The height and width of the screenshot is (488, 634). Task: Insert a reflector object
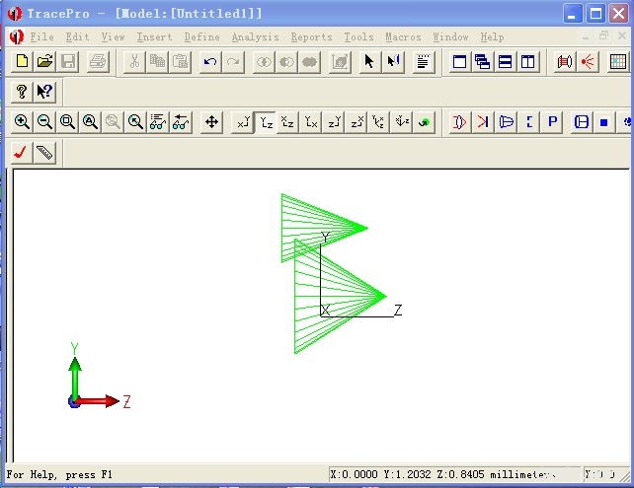pos(506,122)
